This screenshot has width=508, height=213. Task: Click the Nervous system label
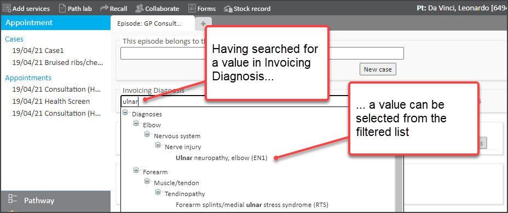[x=177, y=136]
